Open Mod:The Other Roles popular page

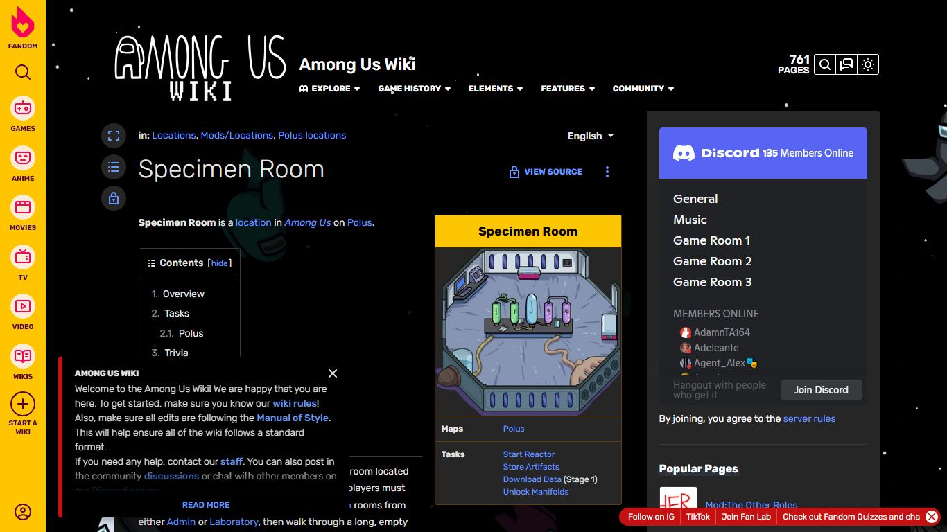tap(751, 505)
